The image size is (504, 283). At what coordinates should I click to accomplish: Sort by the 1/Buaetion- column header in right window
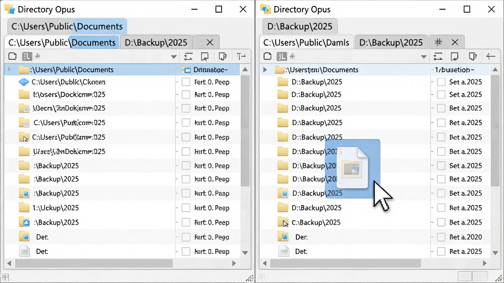[x=460, y=70]
